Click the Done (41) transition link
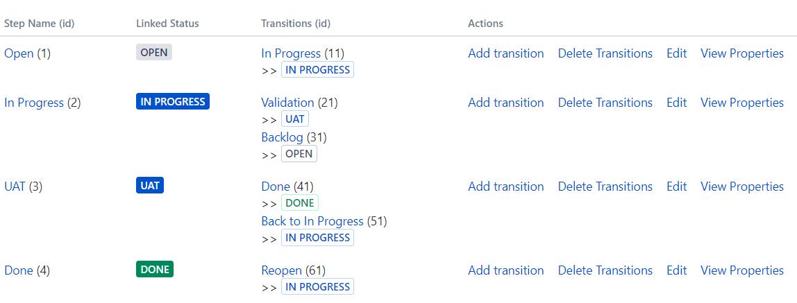The image size is (797, 303). (x=276, y=187)
